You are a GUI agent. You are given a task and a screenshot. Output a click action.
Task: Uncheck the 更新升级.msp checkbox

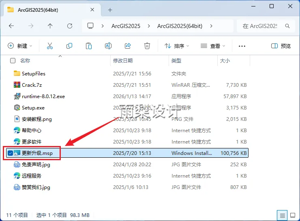pyautogui.click(x=10, y=153)
